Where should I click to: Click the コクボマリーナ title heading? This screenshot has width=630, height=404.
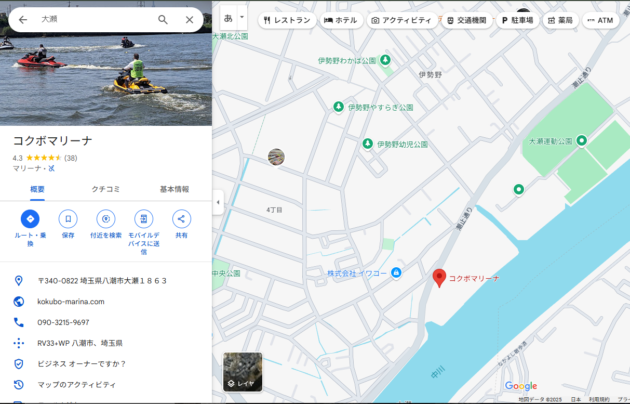click(x=52, y=141)
